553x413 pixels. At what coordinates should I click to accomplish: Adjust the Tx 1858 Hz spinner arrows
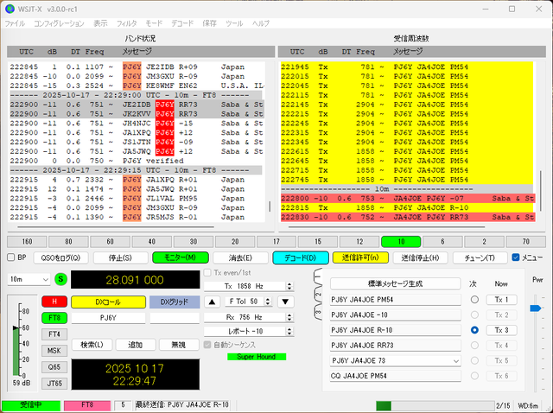[x=289, y=286]
